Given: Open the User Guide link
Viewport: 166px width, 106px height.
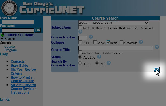Looking at the screenshot, I should click(x=19, y=65).
